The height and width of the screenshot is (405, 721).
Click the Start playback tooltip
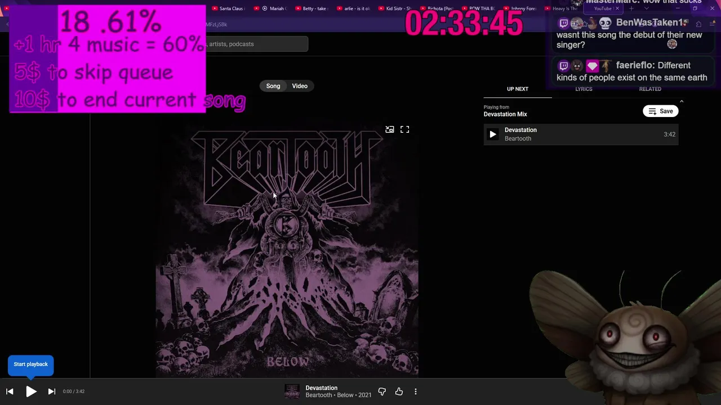[31, 364]
